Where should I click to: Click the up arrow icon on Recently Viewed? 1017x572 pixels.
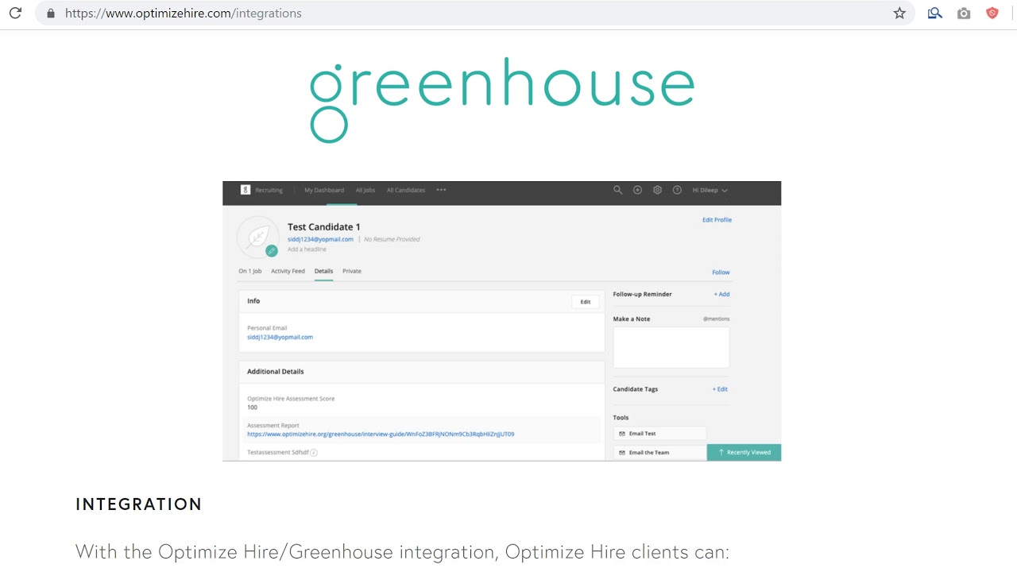click(x=721, y=452)
